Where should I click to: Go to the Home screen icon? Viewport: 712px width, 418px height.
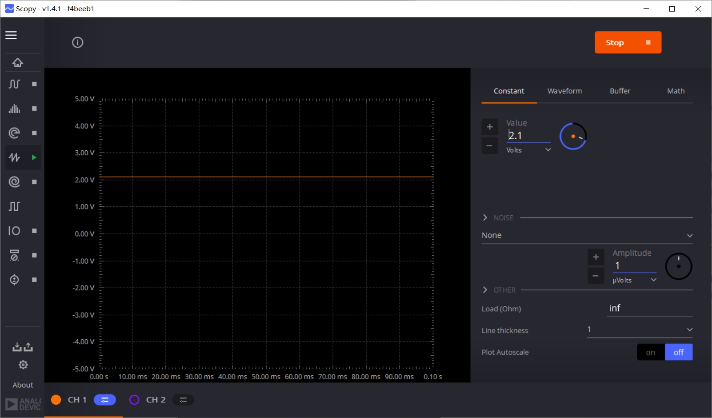click(x=18, y=63)
